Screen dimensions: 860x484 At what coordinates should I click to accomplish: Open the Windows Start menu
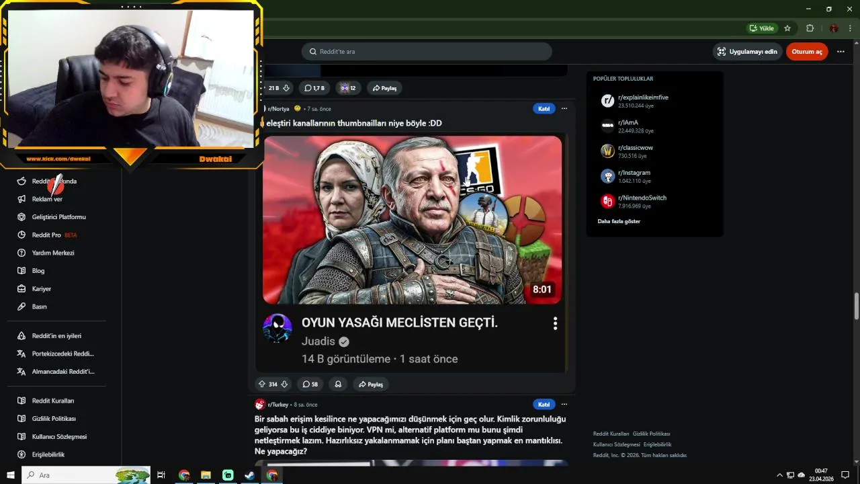pos(11,475)
